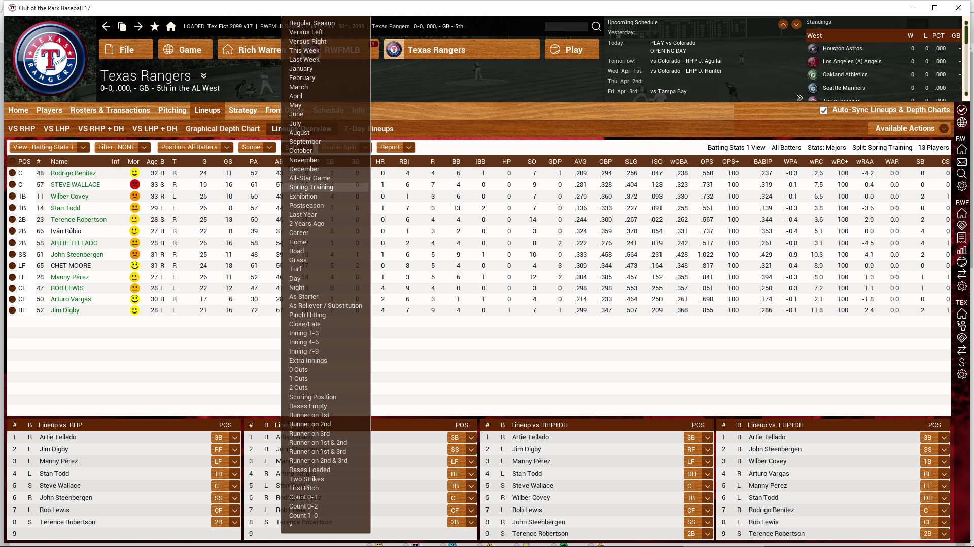Click the RW section magnifier search icon

tap(961, 174)
